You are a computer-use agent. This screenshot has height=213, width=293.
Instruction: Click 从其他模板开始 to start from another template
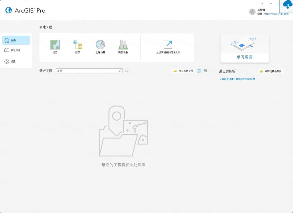(x=270, y=71)
